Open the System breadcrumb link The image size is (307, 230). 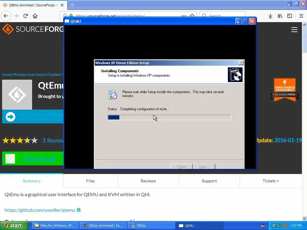55,75
